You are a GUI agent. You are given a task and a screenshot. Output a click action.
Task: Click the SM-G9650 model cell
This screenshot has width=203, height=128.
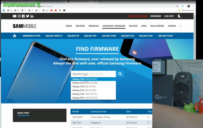coord(78,117)
